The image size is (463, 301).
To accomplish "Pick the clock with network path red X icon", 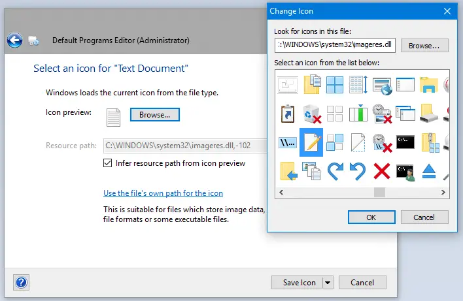I will (382, 143).
